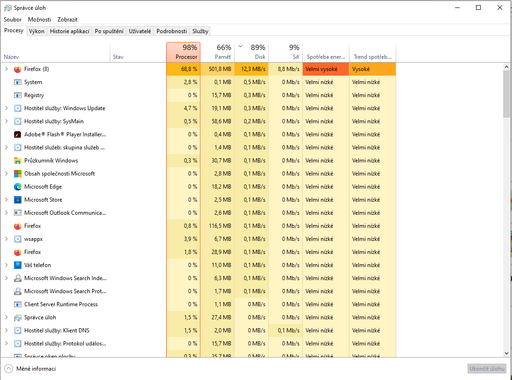This screenshot has height=380, width=512.
Task: Click the Ukončit úlohu button
Action: click(487, 369)
